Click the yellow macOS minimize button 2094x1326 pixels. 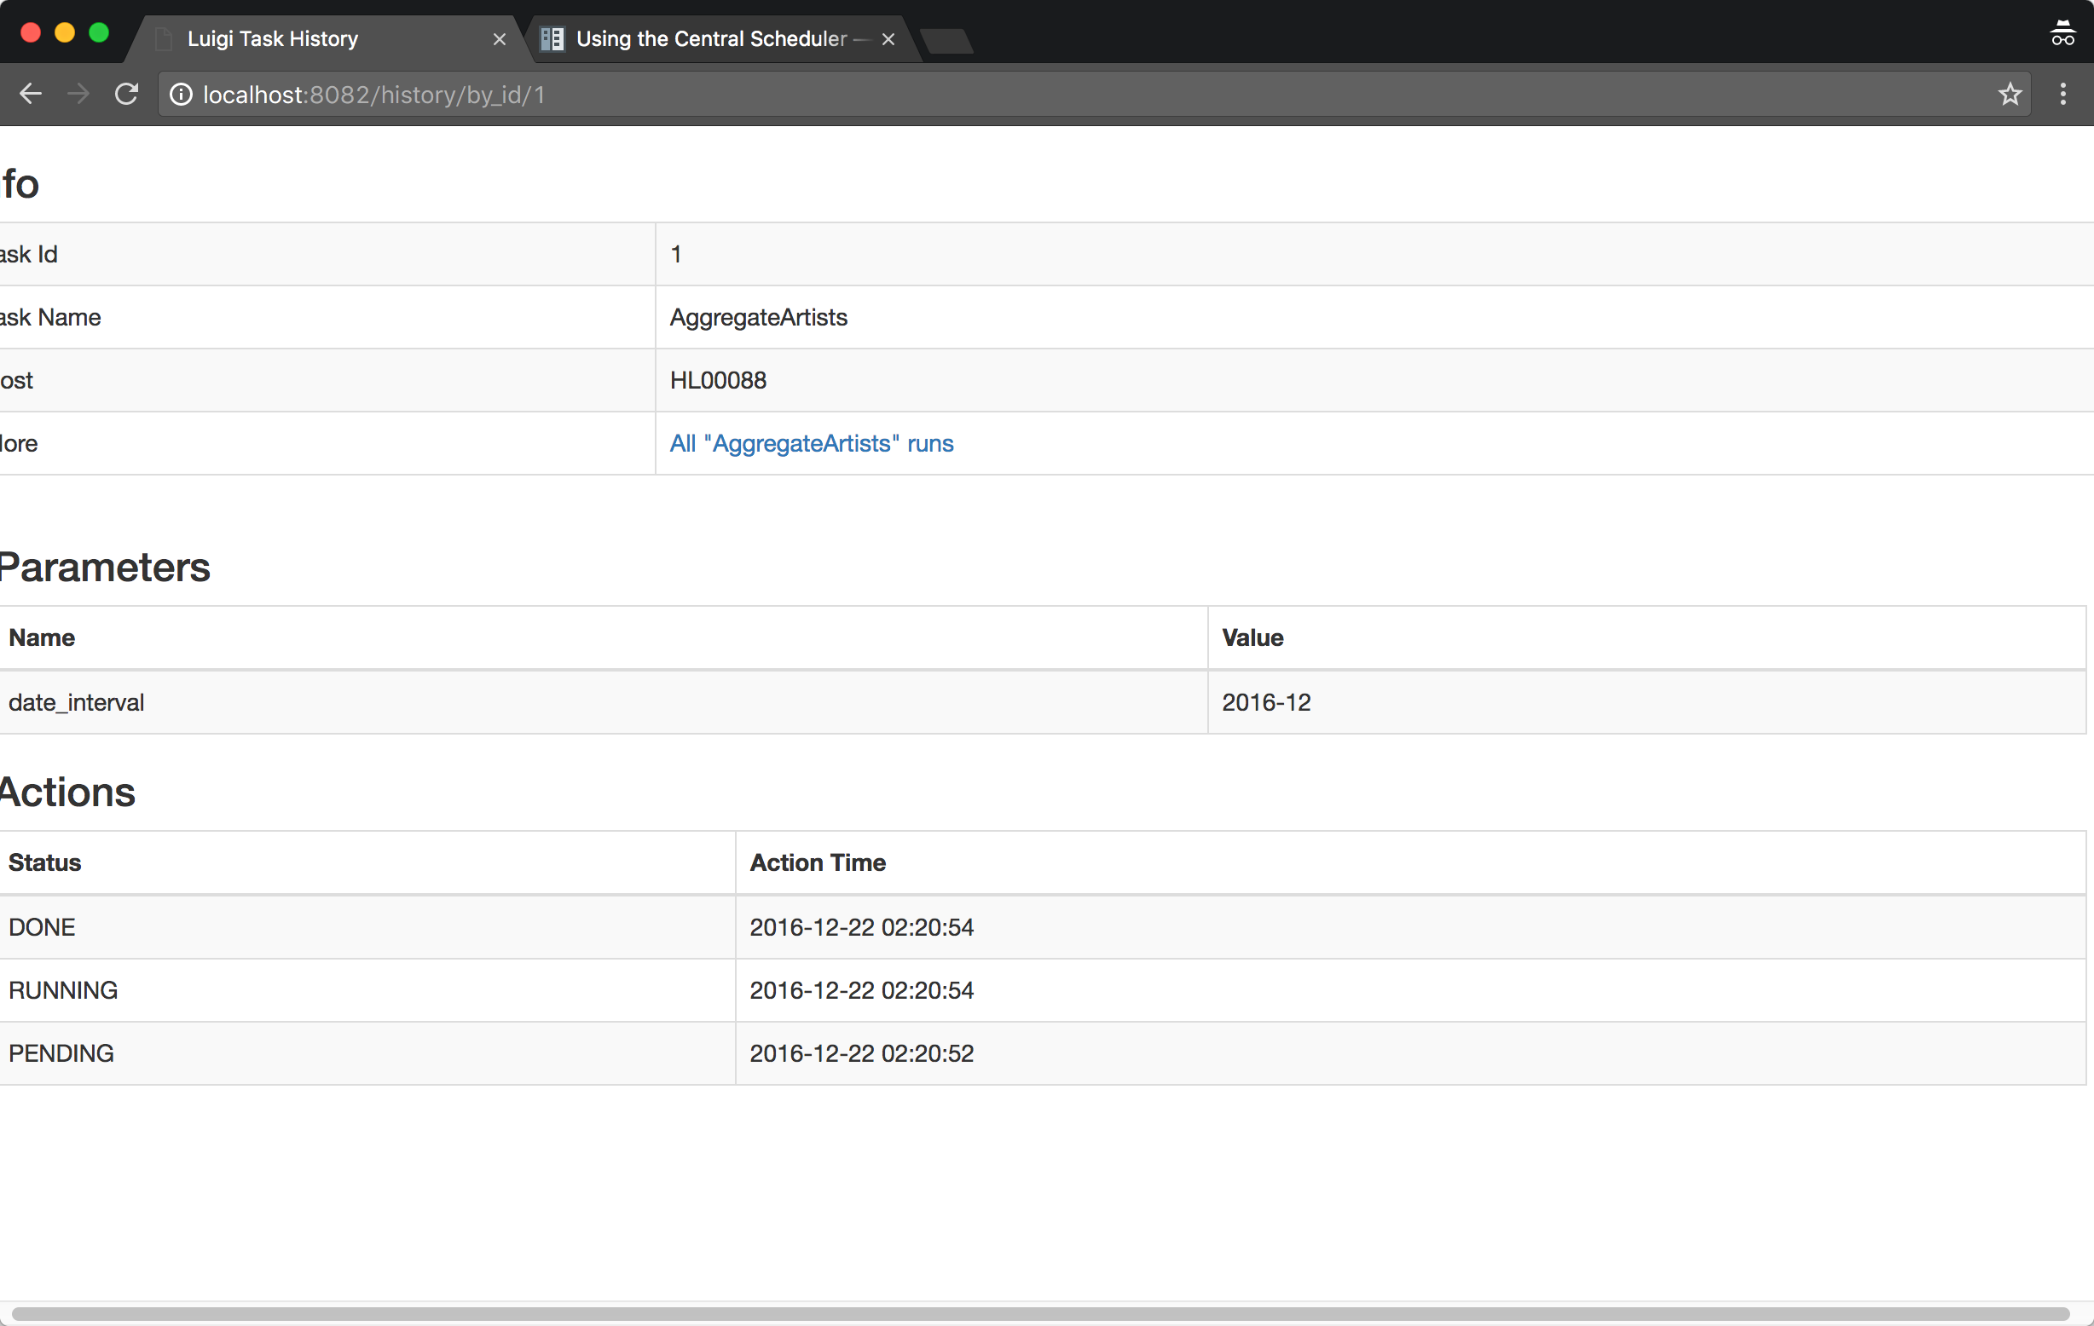(64, 33)
